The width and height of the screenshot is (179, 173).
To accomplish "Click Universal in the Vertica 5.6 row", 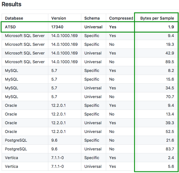I will pyautogui.click(x=93, y=166).
